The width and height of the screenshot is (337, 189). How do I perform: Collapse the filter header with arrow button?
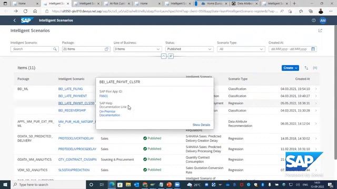point(164,56)
